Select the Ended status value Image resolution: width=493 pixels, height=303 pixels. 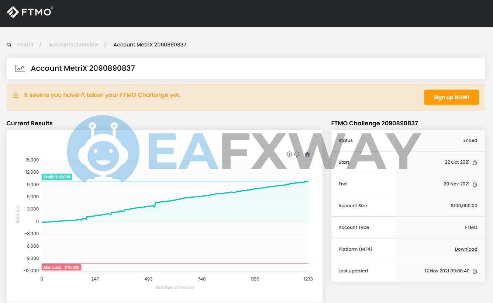click(470, 140)
